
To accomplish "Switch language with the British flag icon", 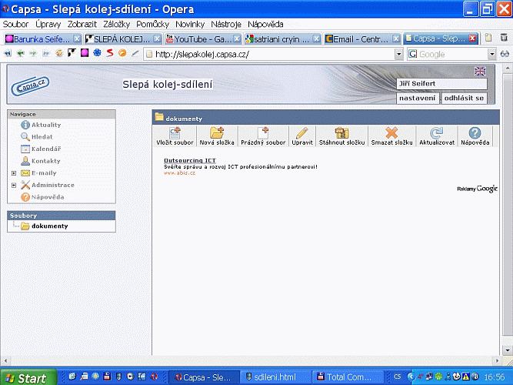I will pyautogui.click(x=480, y=71).
